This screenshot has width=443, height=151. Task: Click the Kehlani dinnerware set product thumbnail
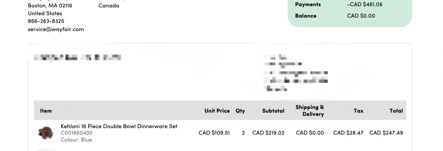click(x=45, y=133)
